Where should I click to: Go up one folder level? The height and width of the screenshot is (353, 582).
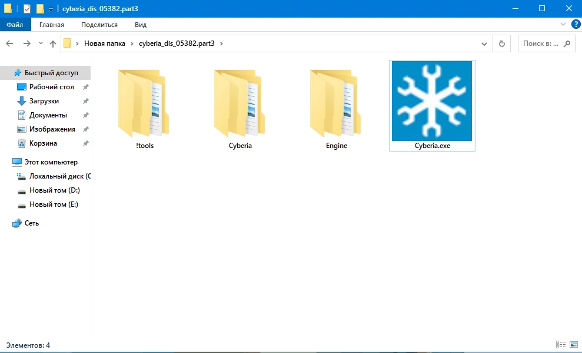(53, 43)
